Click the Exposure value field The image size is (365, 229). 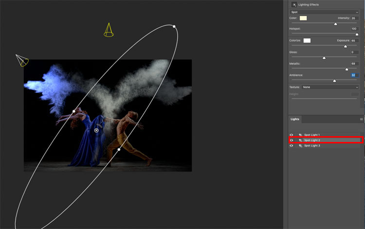pos(355,40)
